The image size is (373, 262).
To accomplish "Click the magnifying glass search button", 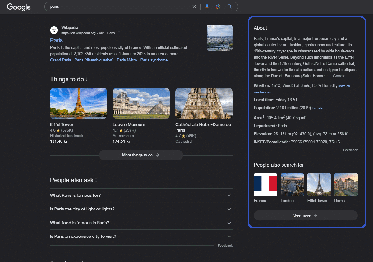I will [230, 7].
